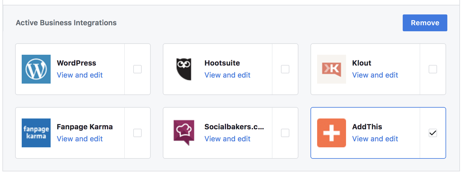Select the WordPress integration checkbox
Viewport: 463px width, 175px height.
pos(137,69)
